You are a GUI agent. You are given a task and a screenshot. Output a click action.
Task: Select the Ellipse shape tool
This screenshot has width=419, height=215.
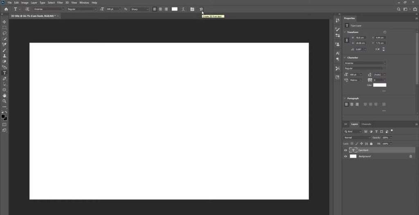pos(4,90)
